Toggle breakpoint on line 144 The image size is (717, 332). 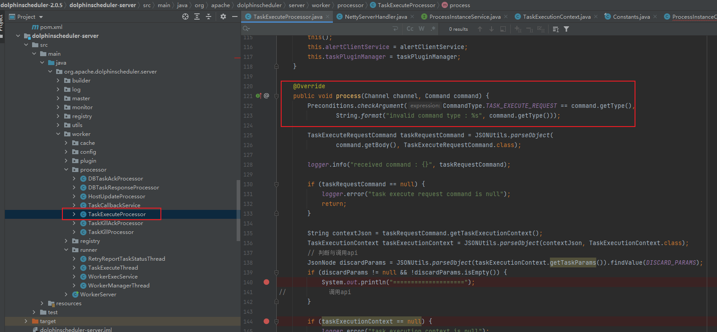click(266, 321)
